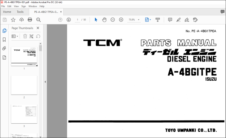Viewport: 226px width, 138px height.
Task: Collapse the navigation pane arrow
Action: coord(45,82)
